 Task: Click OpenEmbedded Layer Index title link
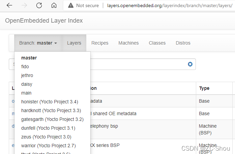[44, 21]
